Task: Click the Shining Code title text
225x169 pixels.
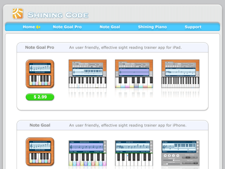Action: coord(58,15)
